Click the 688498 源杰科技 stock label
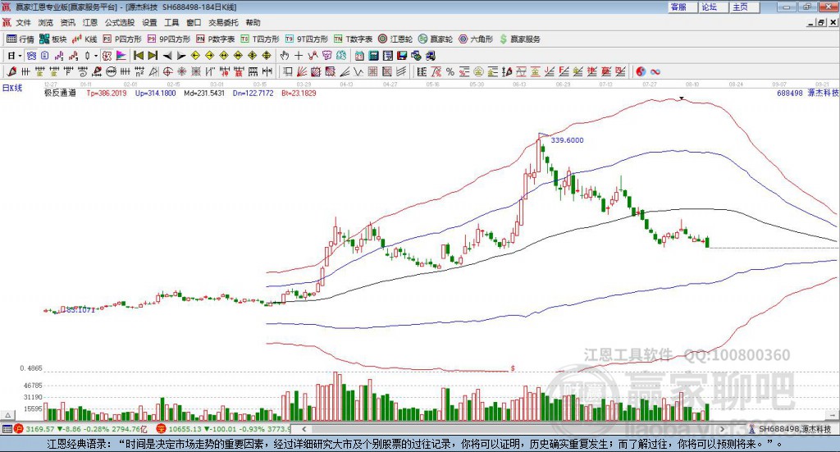The width and height of the screenshot is (840, 452). pyautogui.click(x=808, y=93)
